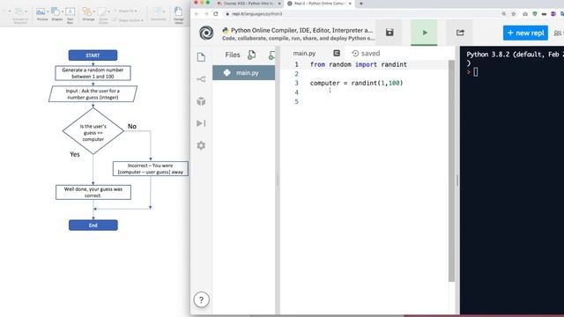
Task: Go back in the browser
Action: 197,14
